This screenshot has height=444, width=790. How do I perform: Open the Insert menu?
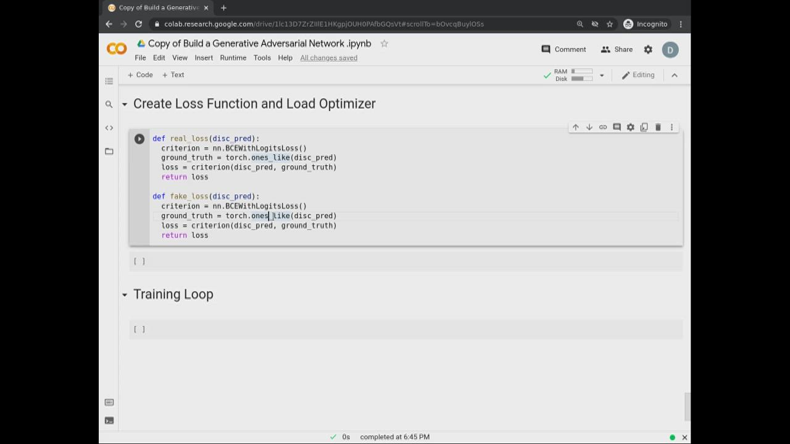tap(204, 58)
